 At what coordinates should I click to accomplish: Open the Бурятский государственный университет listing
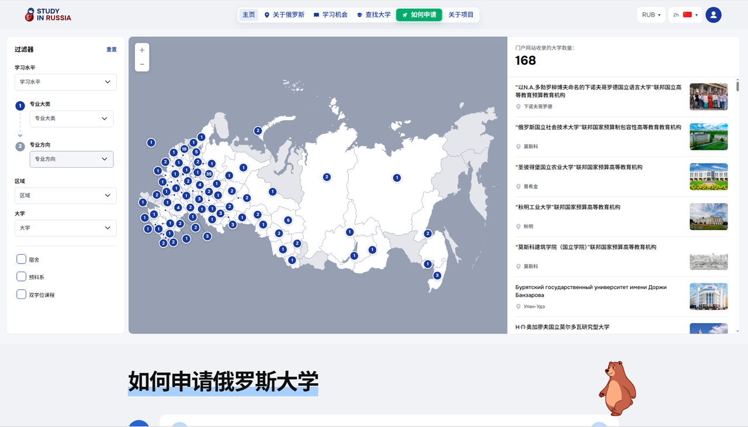point(591,291)
